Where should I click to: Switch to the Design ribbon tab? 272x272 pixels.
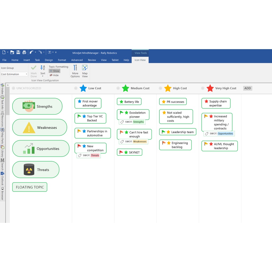point(49,60)
